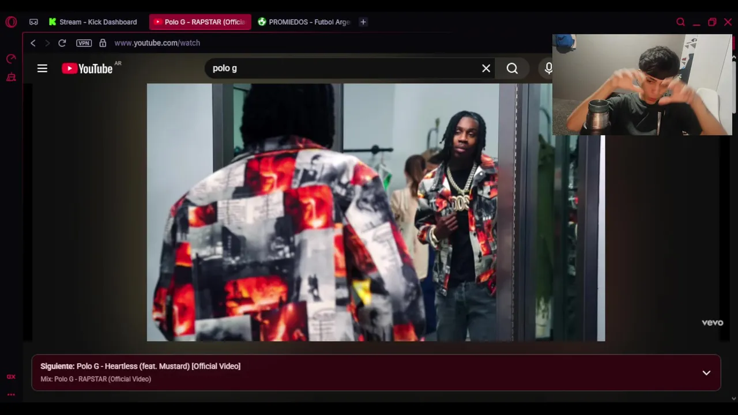Click the address bar URL www.youtube.com/watch
738x415 pixels.
tap(157, 43)
